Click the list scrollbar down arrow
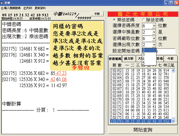Image resolution: width=179 pixels, height=136 pixels. pos(174,121)
